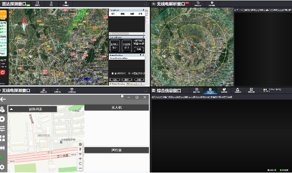Expand the 遥控器 section header

[x=117, y=150]
